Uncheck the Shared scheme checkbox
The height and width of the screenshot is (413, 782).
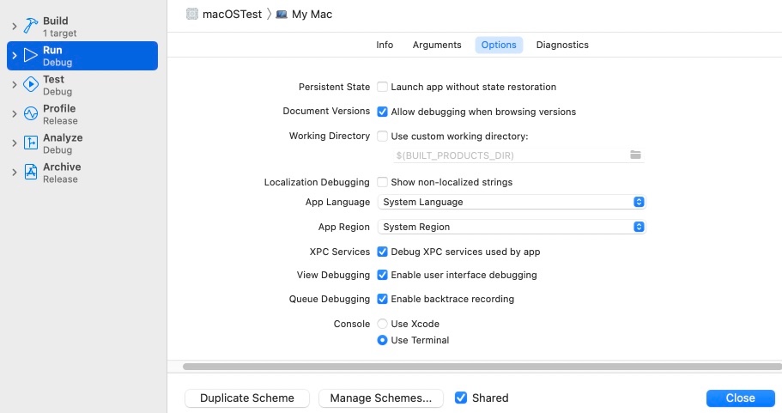pos(461,398)
